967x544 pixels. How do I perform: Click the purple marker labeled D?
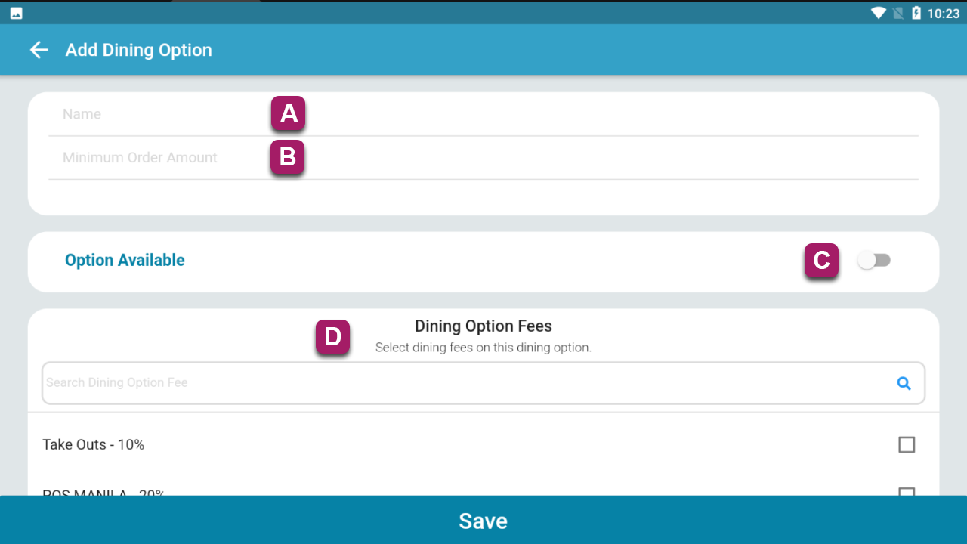point(332,337)
